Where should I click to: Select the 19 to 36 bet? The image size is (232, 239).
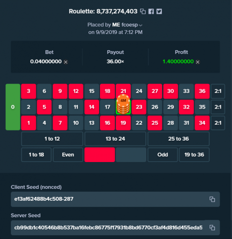194,155
